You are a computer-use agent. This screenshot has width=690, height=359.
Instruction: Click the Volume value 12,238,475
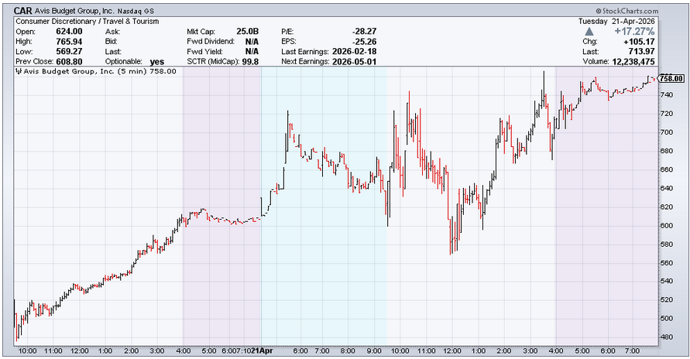(633, 62)
